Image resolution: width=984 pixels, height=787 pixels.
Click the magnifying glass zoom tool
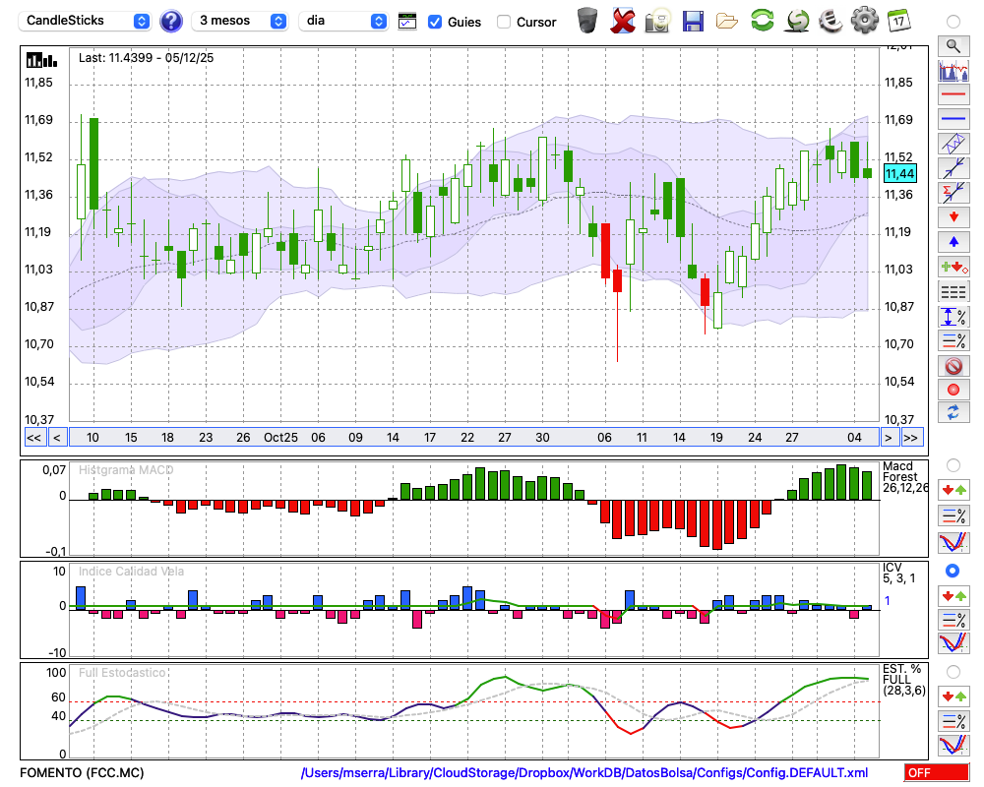pyautogui.click(x=953, y=46)
